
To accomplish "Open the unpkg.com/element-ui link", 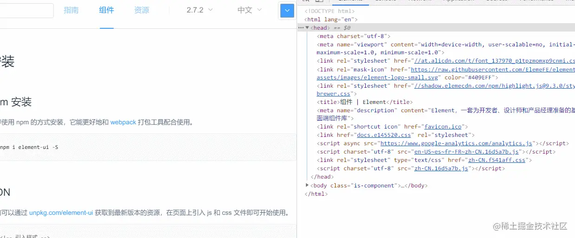I will 61,213.
